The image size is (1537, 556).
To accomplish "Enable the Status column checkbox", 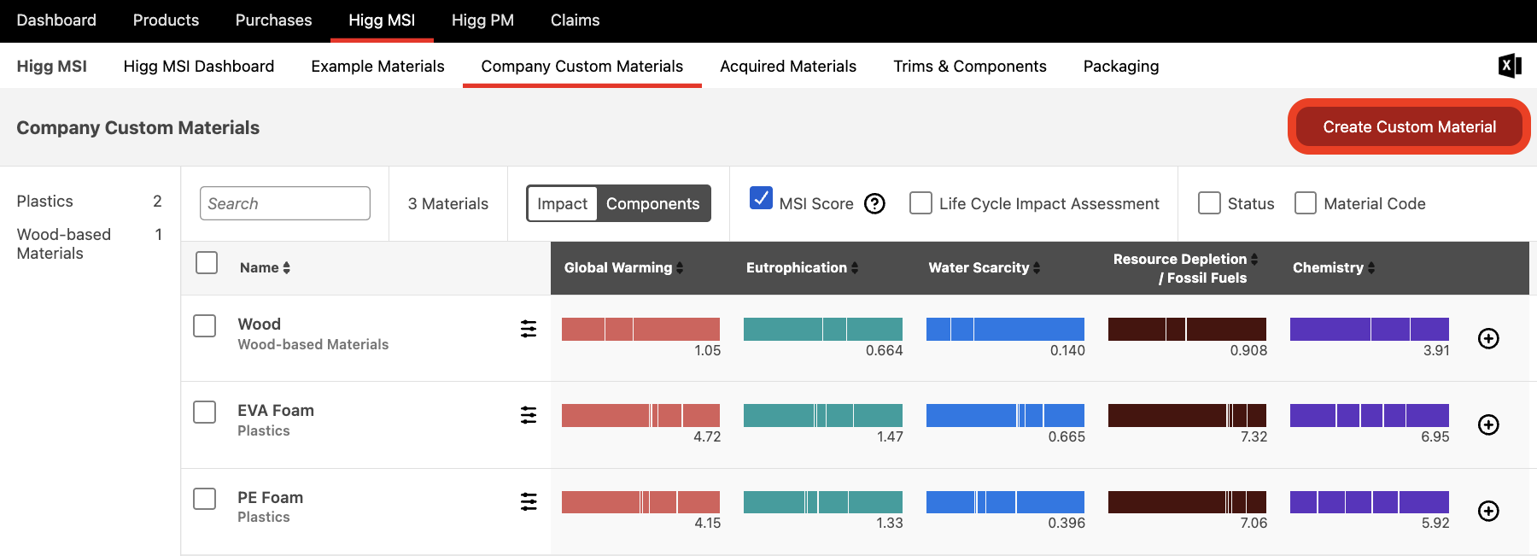I will pyautogui.click(x=1209, y=203).
